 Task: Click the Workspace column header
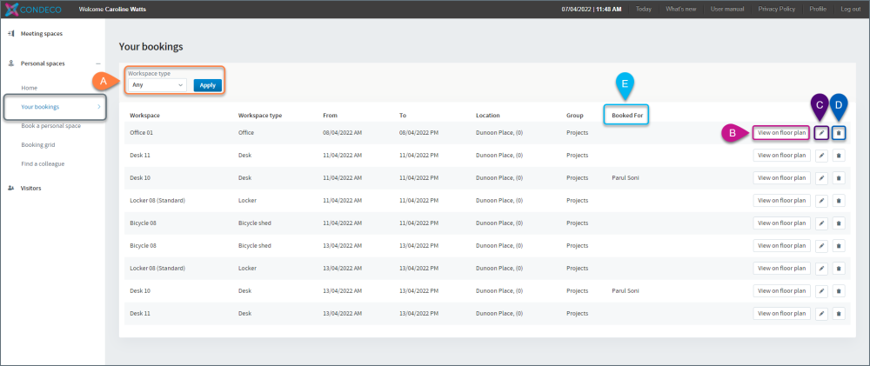tap(144, 116)
